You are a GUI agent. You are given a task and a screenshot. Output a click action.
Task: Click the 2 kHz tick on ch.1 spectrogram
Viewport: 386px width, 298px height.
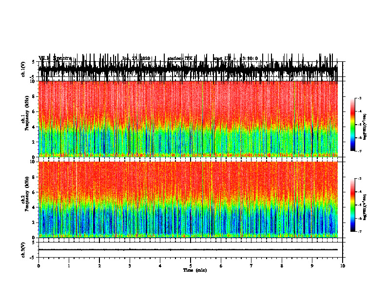[34, 142]
